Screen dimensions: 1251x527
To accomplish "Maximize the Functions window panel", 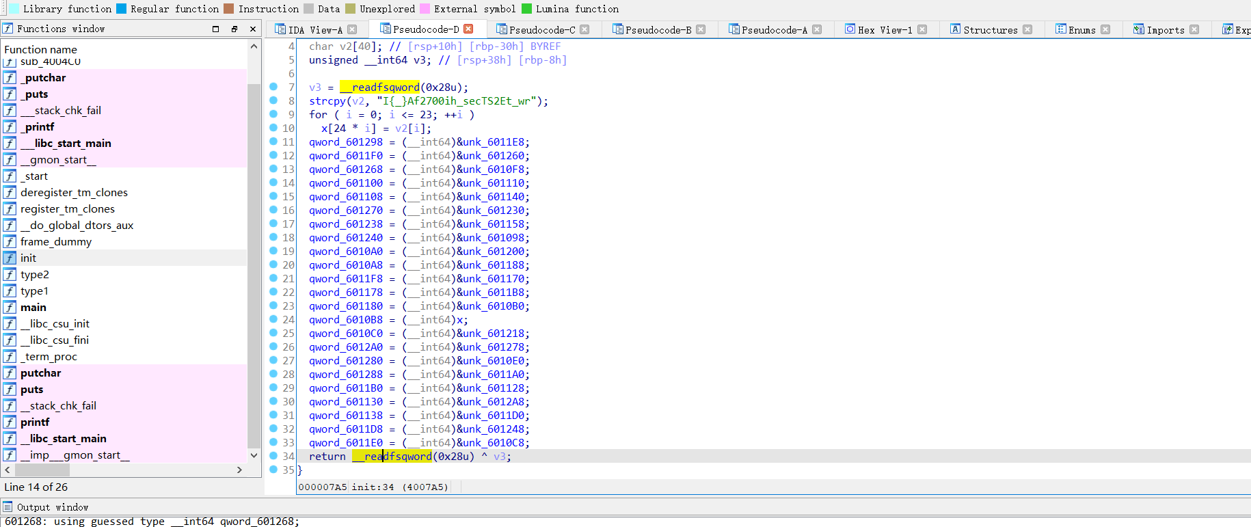I will coord(216,29).
